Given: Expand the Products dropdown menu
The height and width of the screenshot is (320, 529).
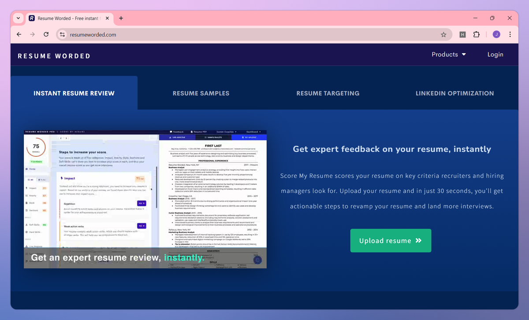Looking at the screenshot, I should (x=449, y=55).
